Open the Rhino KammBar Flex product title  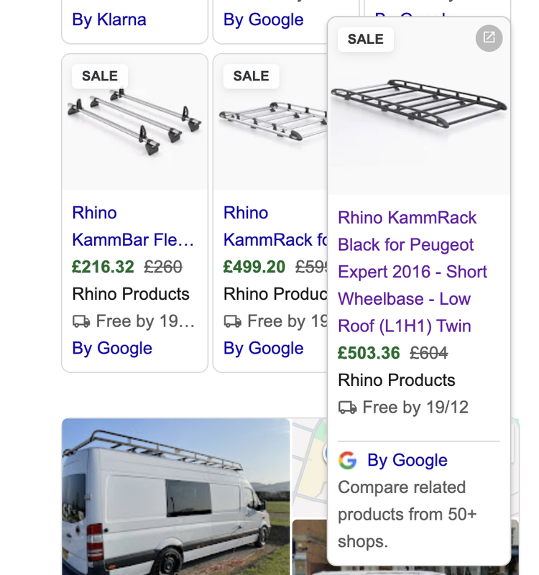[133, 226]
